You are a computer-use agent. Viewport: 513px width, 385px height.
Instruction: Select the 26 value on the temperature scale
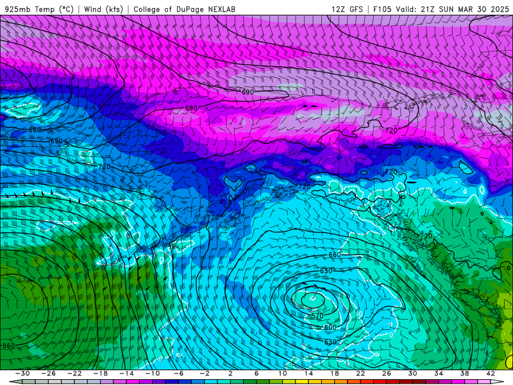(387, 373)
